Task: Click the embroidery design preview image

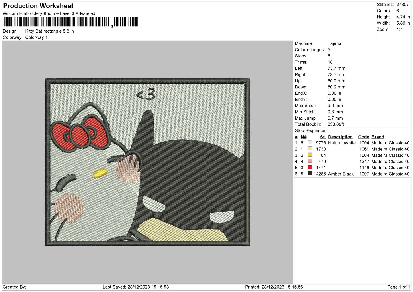Action: tap(147, 162)
